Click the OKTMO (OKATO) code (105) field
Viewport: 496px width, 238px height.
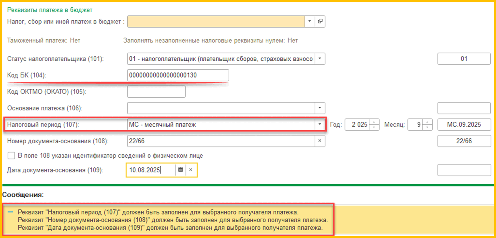click(156, 92)
